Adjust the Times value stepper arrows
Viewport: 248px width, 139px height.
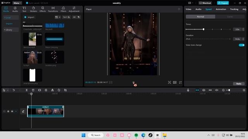[243, 29]
